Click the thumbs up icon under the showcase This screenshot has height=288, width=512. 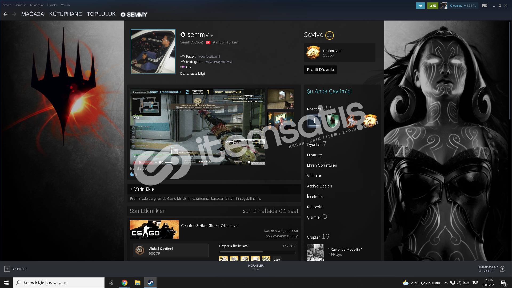[132, 174]
